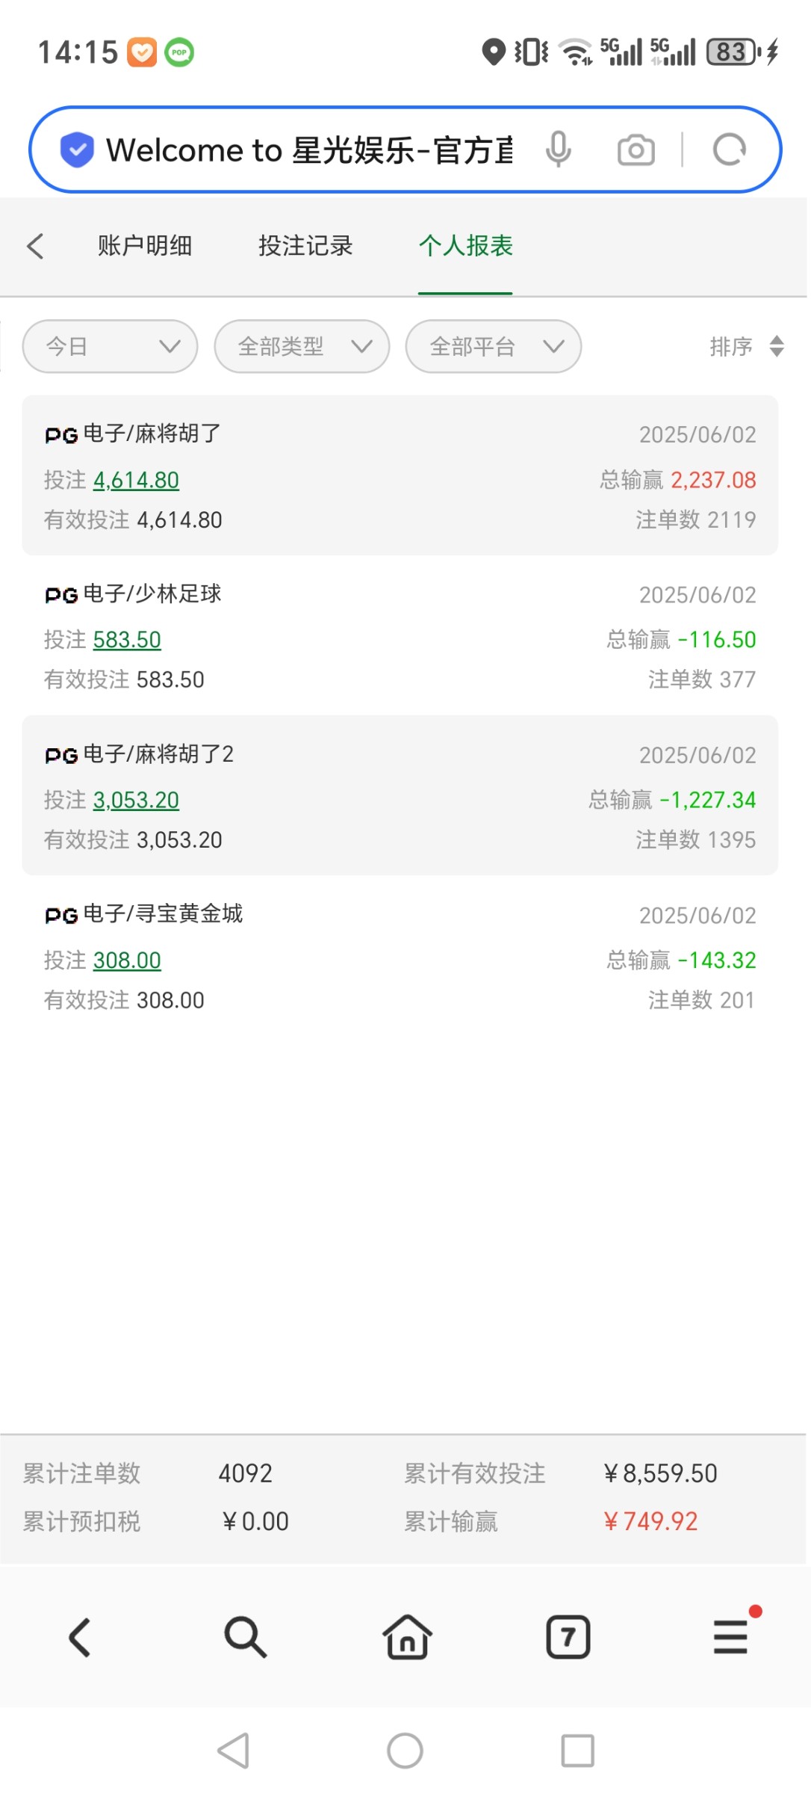Switch to the 投注记录 tab
The height and width of the screenshot is (1794, 811).
click(305, 246)
